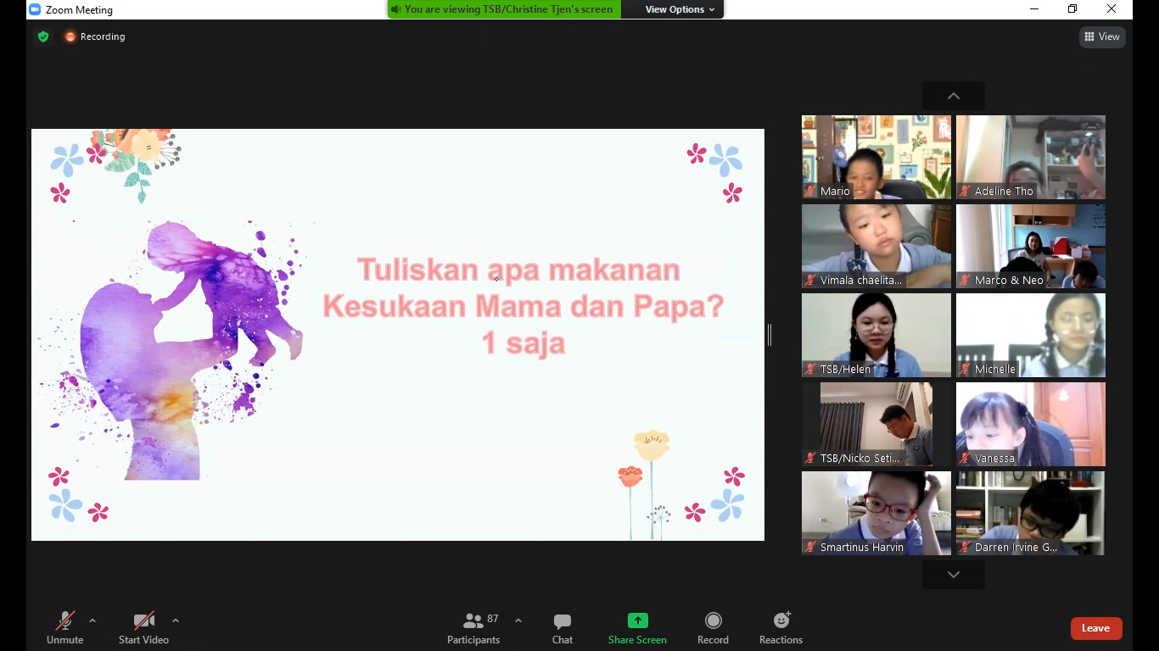Click the speaker icon in sharing banner
The height and width of the screenshot is (651, 1159).
pos(395,9)
